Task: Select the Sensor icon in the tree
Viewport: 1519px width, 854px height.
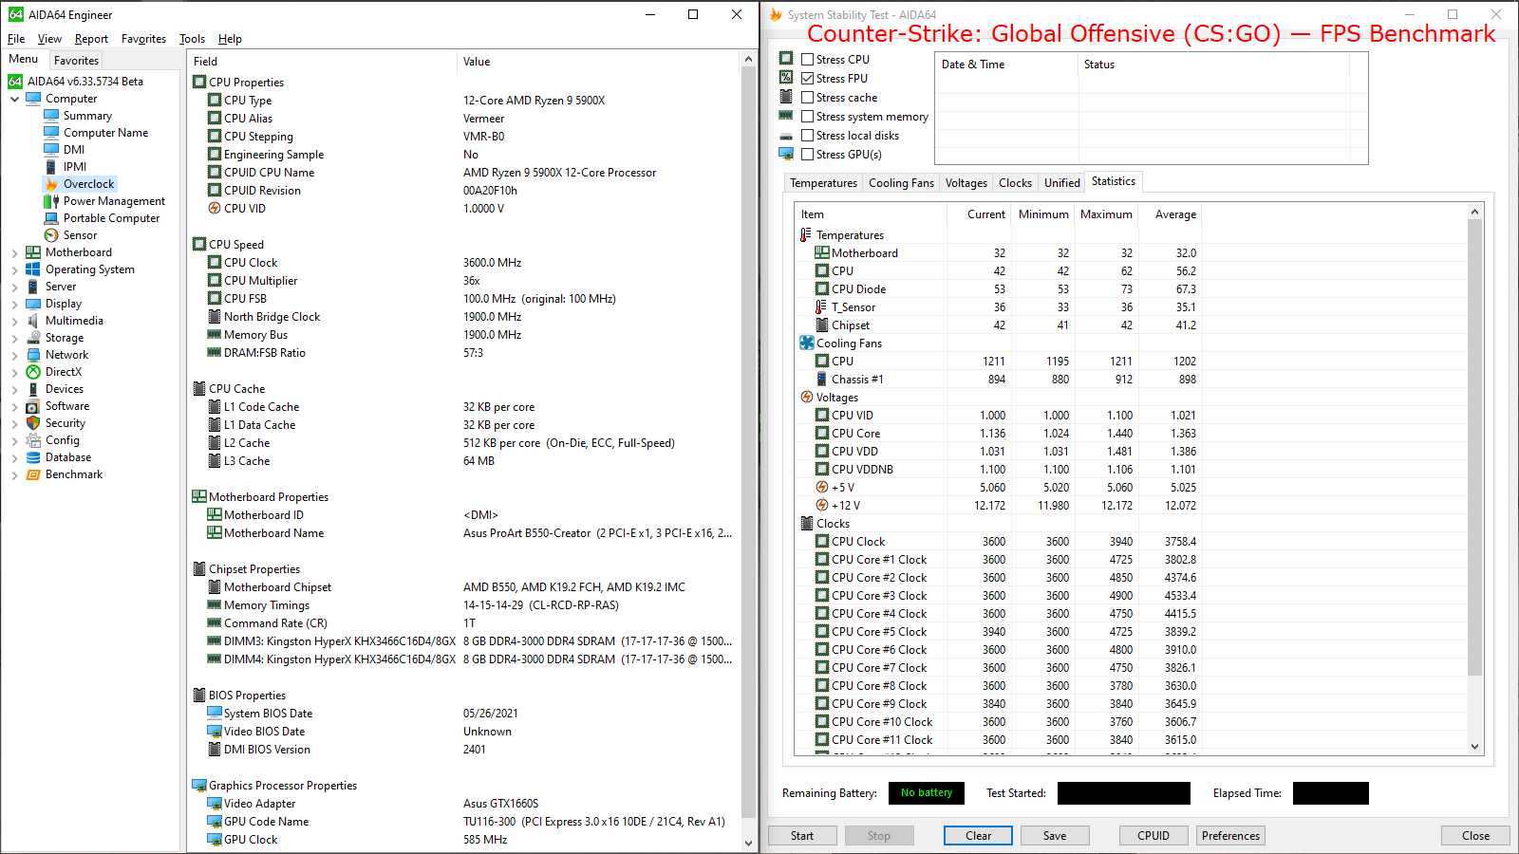Action: click(51, 235)
